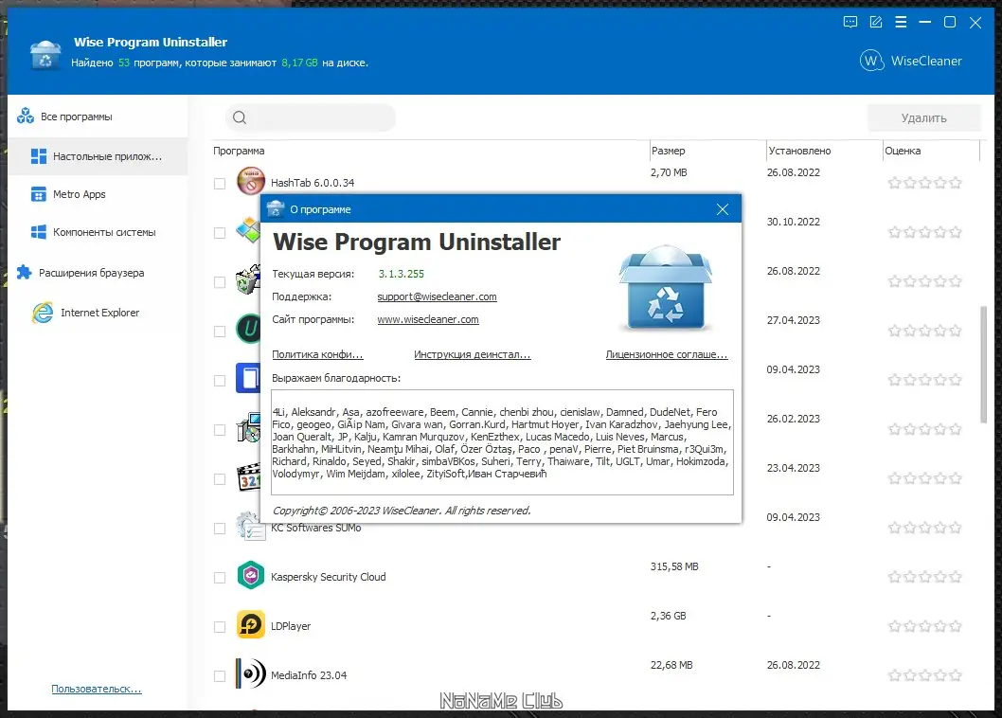Select the LDPlayer row name
The width and height of the screenshot is (1002, 718).
(x=291, y=626)
